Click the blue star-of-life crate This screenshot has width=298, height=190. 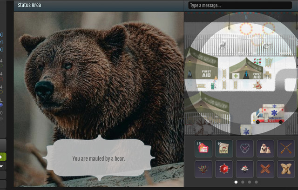point(246,130)
